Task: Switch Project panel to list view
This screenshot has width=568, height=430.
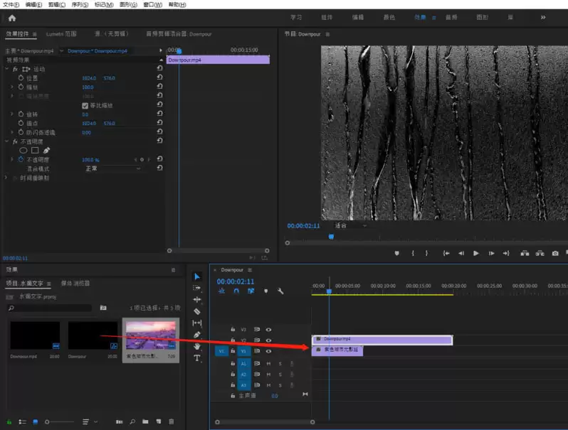Action: pos(21,421)
